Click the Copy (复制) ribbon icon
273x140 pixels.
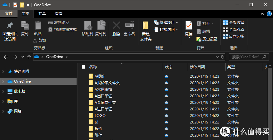(25, 26)
